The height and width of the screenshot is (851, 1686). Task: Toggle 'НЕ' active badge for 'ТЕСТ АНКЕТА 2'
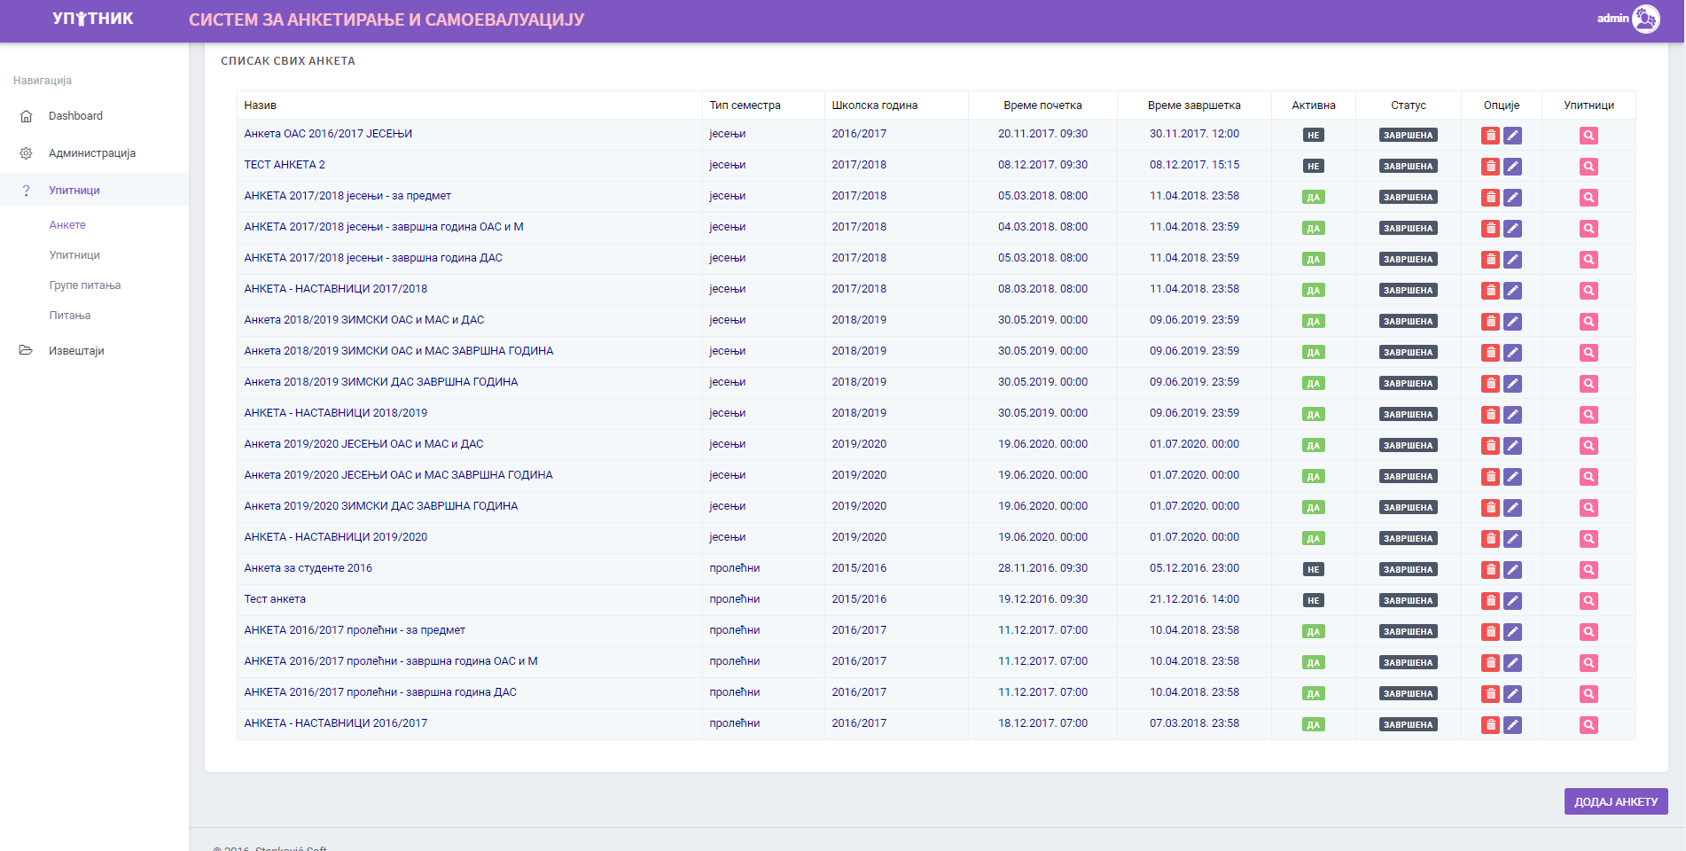point(1313,167)
